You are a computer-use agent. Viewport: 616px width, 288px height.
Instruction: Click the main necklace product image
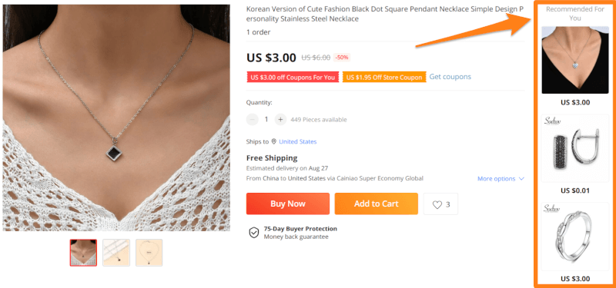point(116,118)
